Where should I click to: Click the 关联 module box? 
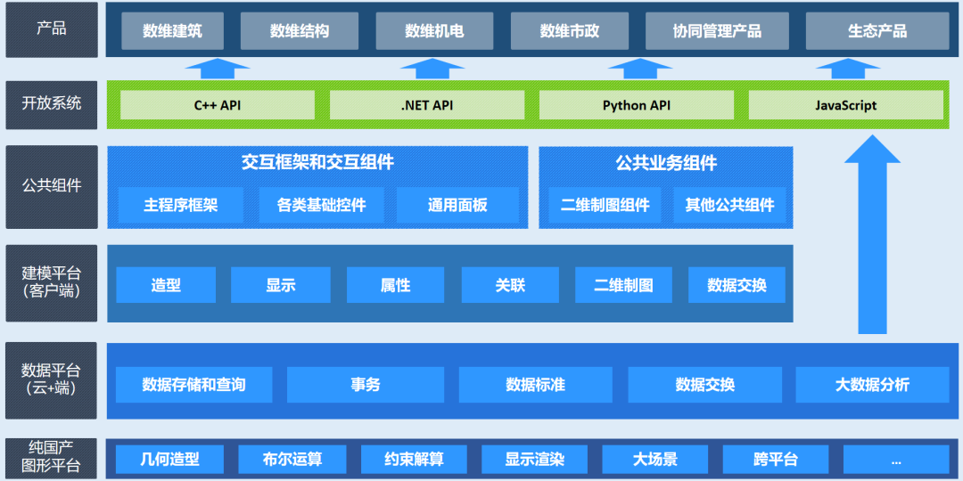point(511,285)
